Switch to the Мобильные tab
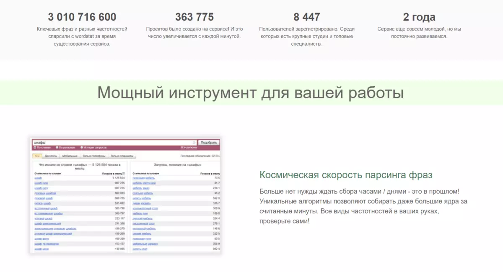 point(70,156)
